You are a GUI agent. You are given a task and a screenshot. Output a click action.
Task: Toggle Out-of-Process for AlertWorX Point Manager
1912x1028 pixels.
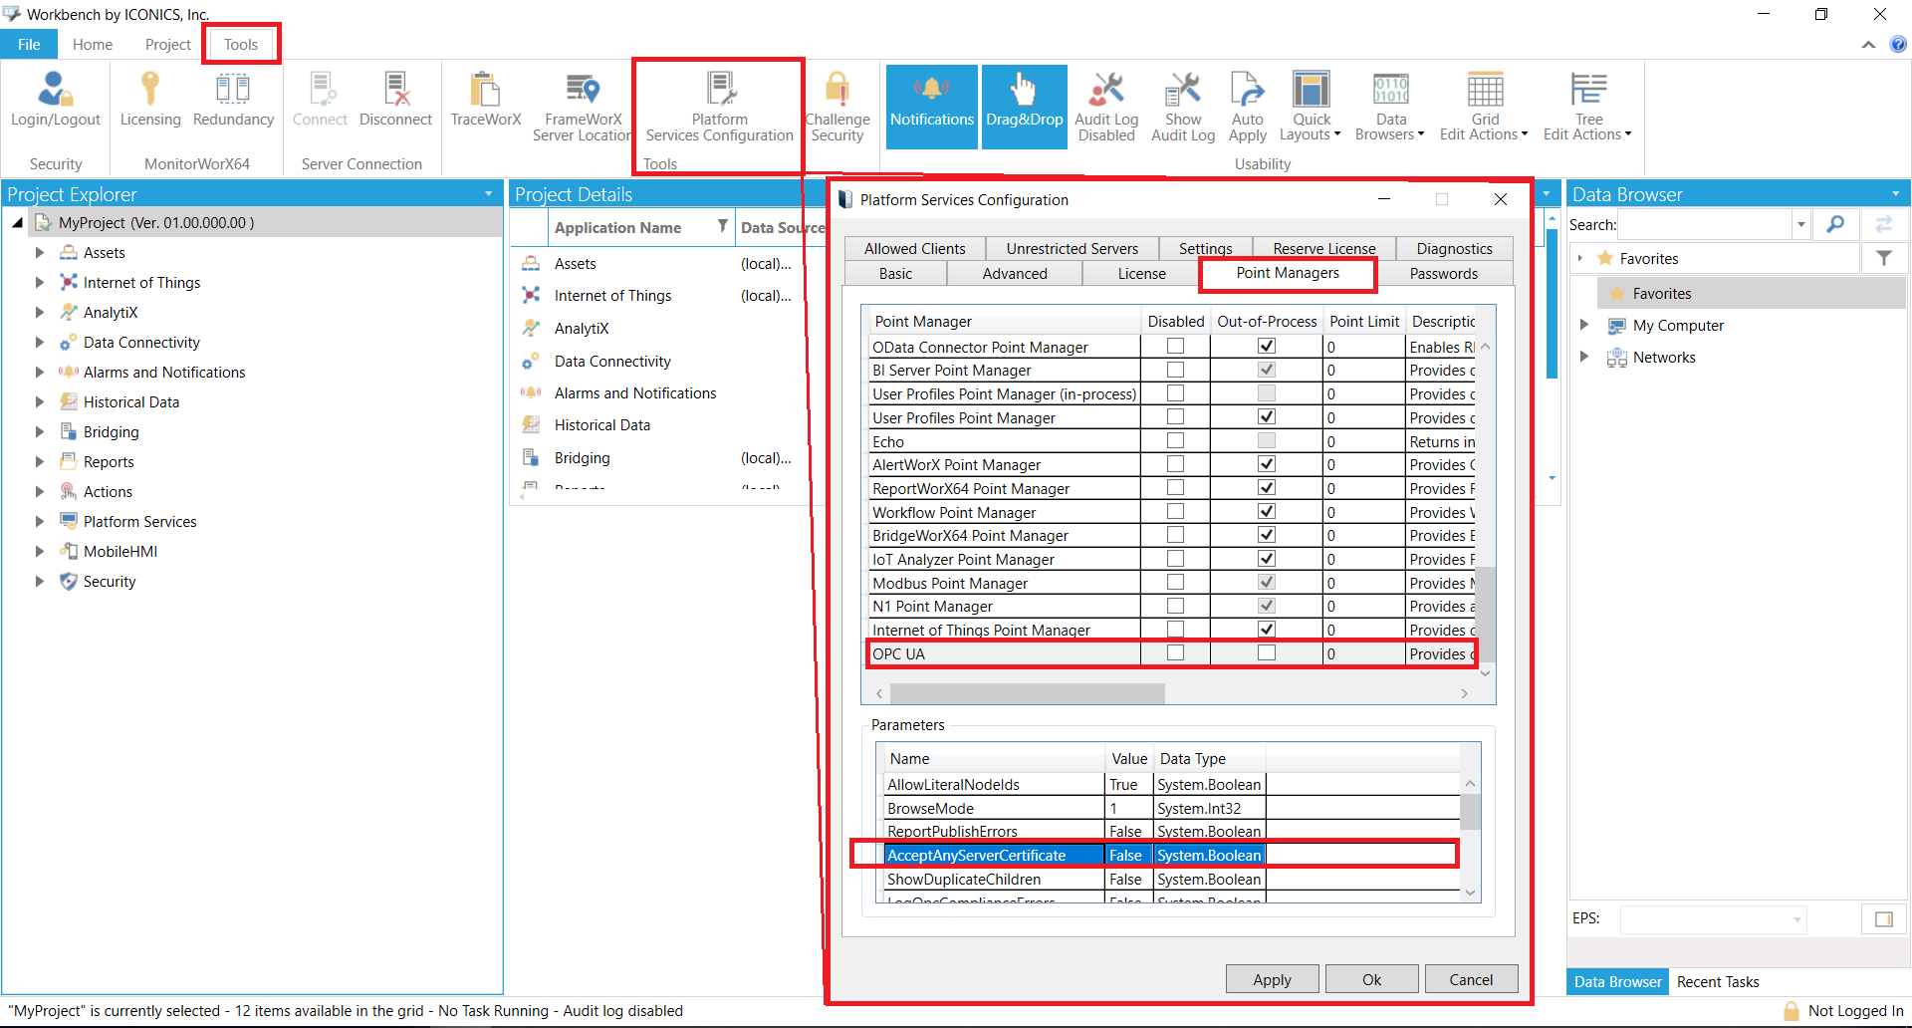1267,463
